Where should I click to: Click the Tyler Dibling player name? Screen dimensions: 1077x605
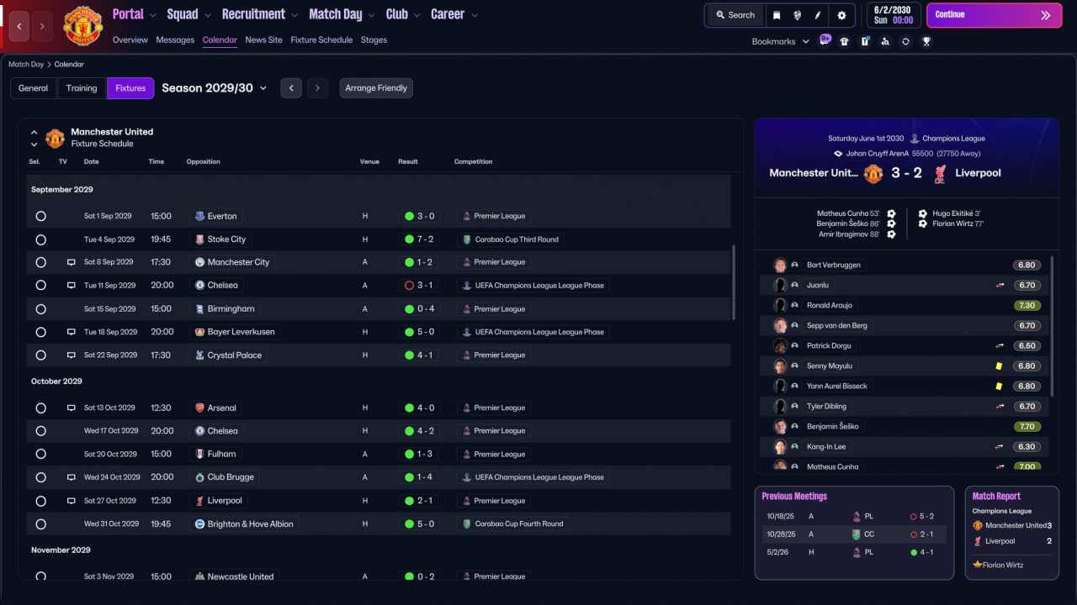828,407
